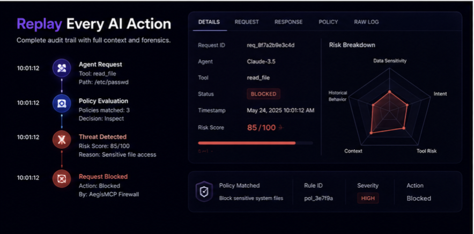Select the Policy Evaluation event title
The width and height of the screenshot is (474, 234).
click(103, 101)
